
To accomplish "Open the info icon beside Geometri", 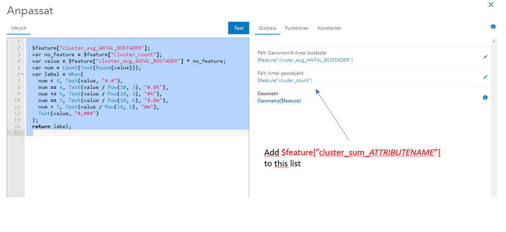I will (x=485, y=97).
